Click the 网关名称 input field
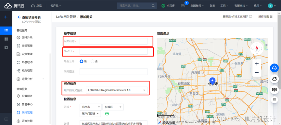 click(x=113, y=41)
